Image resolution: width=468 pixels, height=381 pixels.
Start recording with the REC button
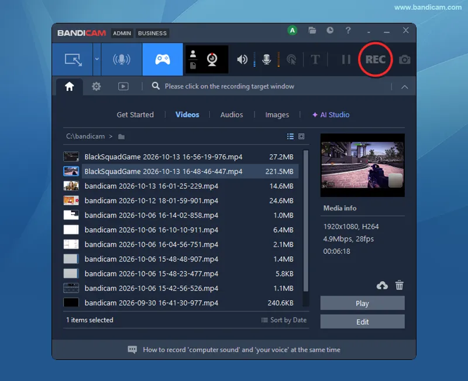coord(376,59)
